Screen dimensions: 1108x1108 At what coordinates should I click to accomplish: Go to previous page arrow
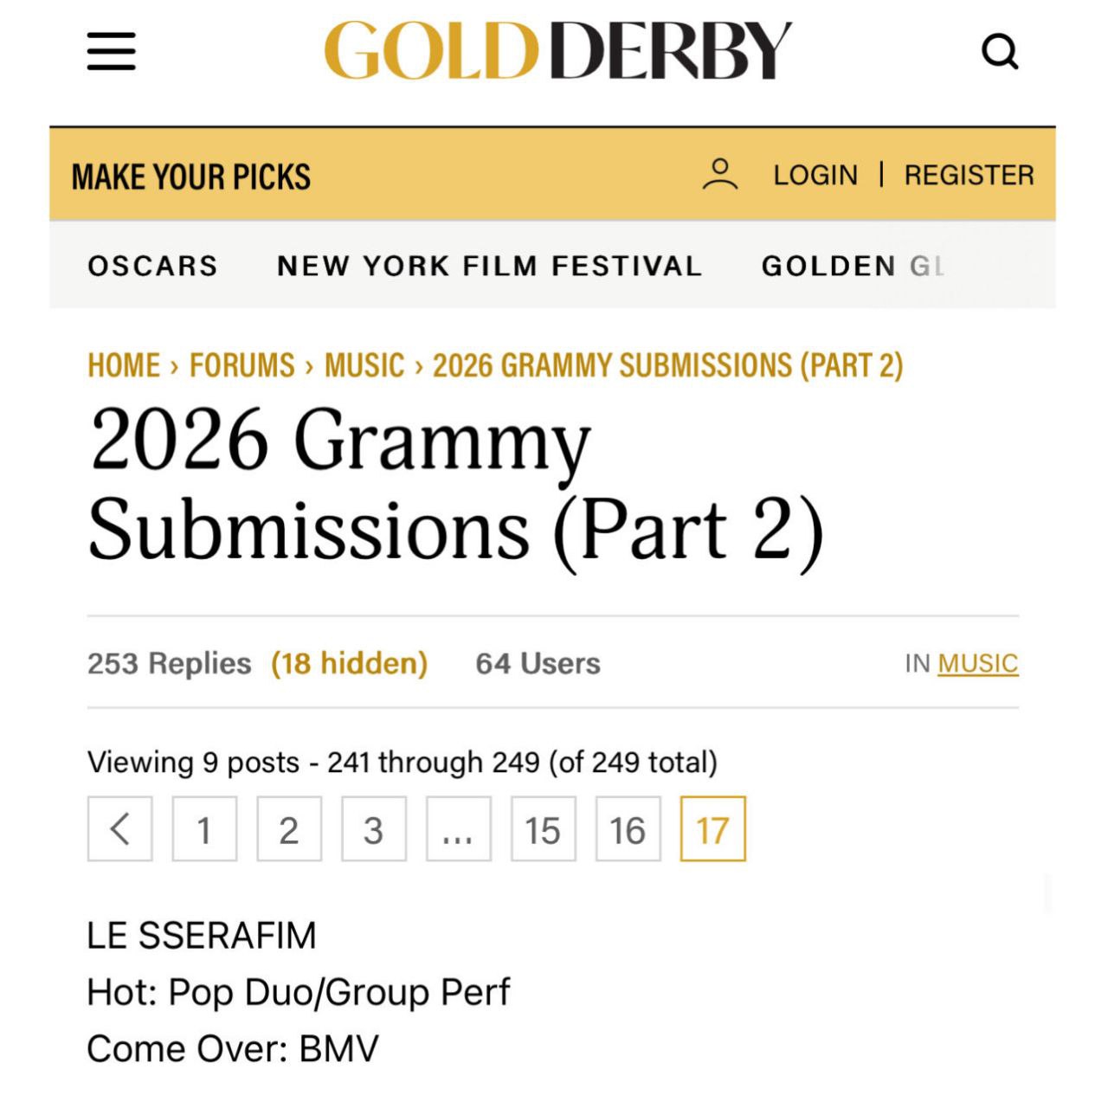(120, 829)
